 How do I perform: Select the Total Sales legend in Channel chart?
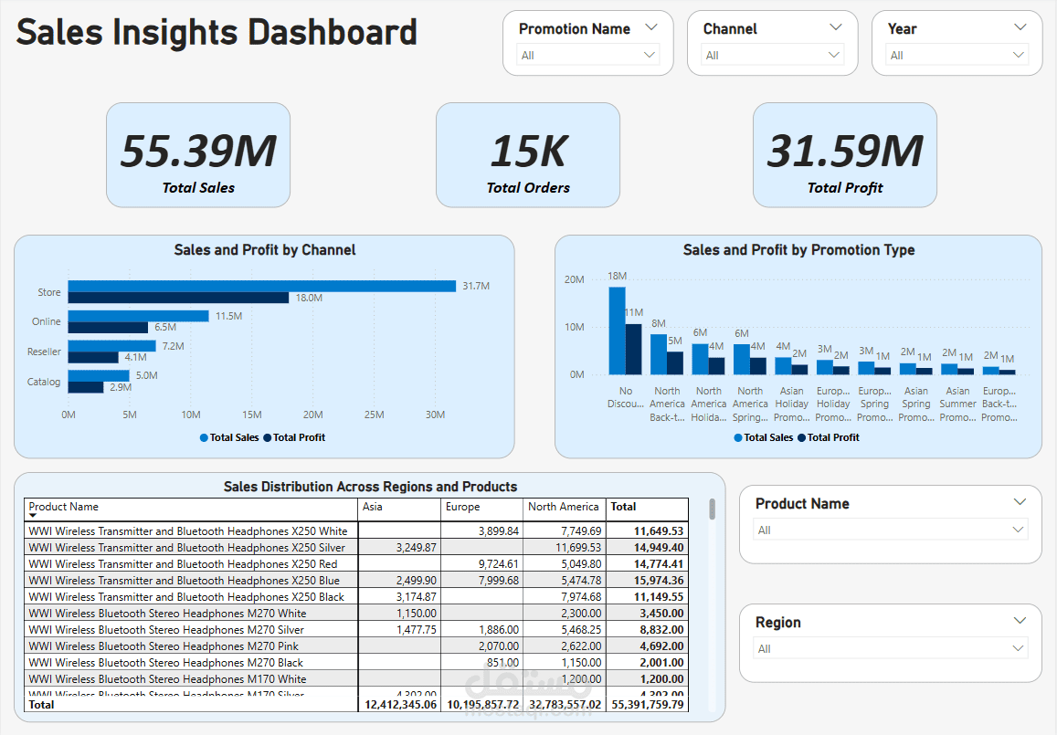[x=229, y=437]
